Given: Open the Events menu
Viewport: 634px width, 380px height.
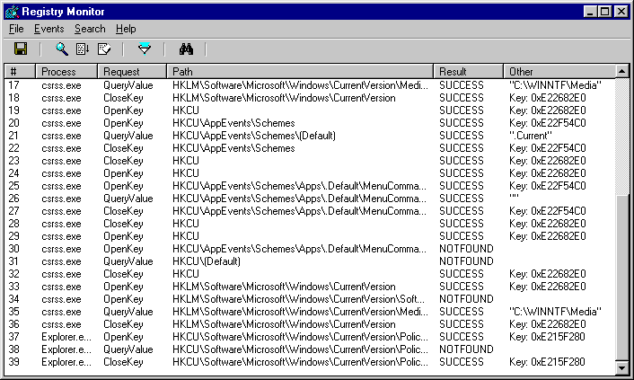Looking at the screenshot, I should click(x=48, y=29).
